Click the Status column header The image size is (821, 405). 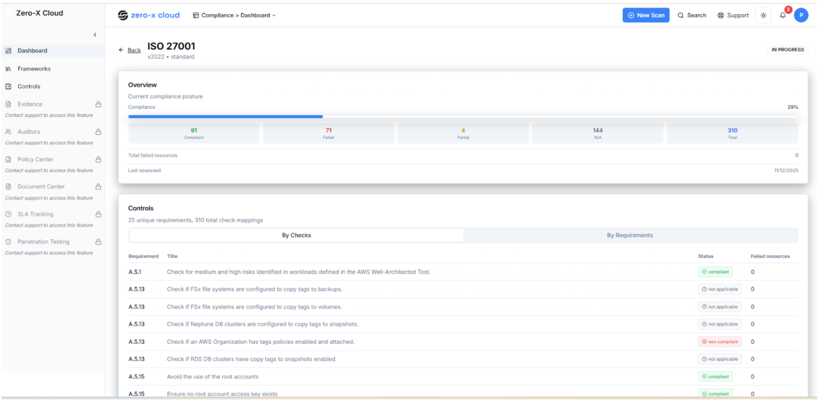705,256
